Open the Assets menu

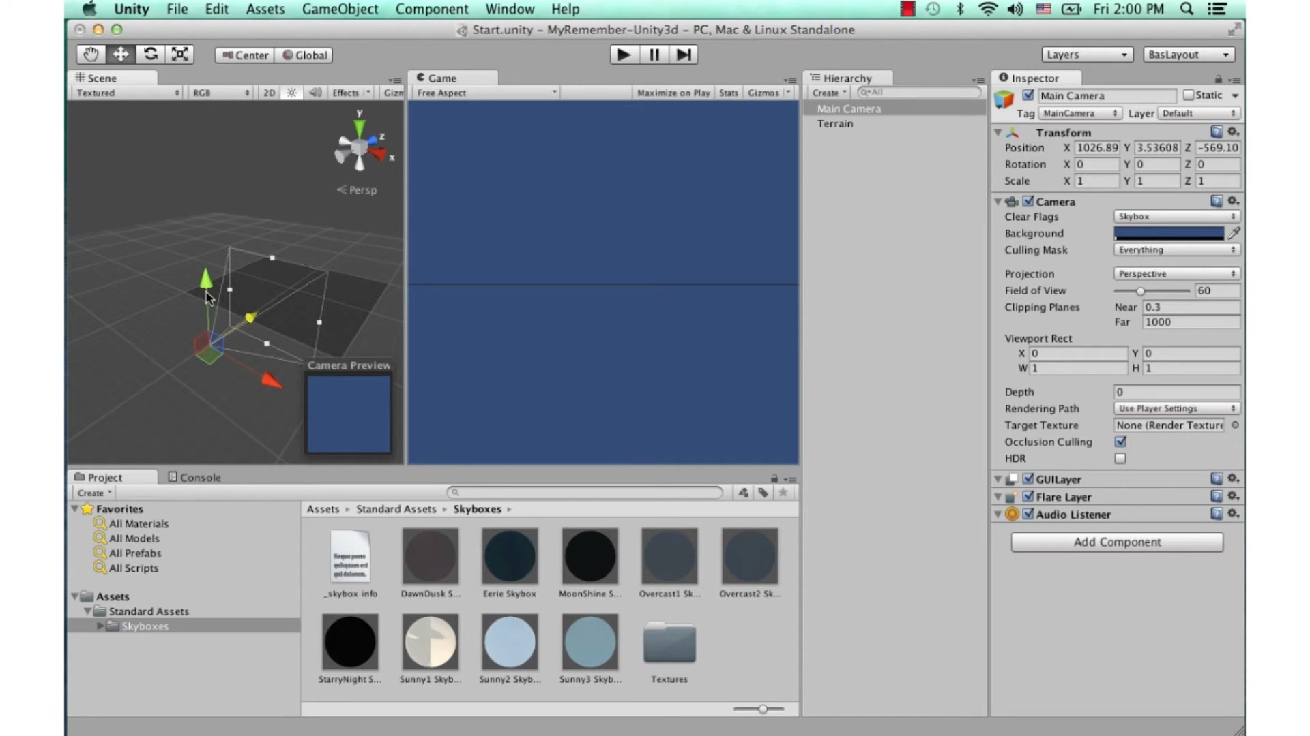point(265,9)
